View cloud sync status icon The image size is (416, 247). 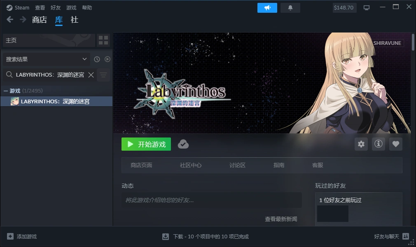tap(183, 144)
